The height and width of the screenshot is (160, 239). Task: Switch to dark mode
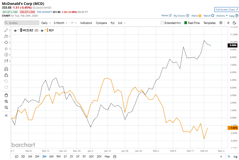pyautogui.click(x=234, y=23)
